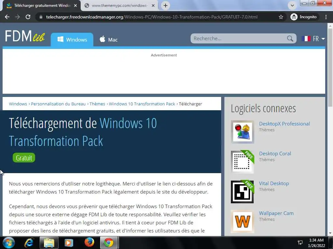Open the tab search chevron

(292, 6)
